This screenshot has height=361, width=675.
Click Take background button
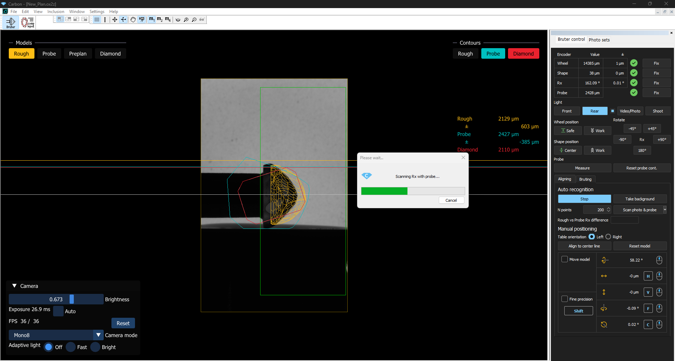[640, 199]
